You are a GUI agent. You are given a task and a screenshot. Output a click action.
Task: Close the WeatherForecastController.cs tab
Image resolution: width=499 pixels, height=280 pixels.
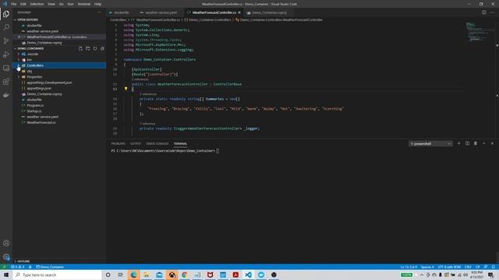tap(239, 12)
